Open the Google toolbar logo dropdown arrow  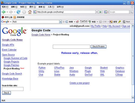(11, 22)
